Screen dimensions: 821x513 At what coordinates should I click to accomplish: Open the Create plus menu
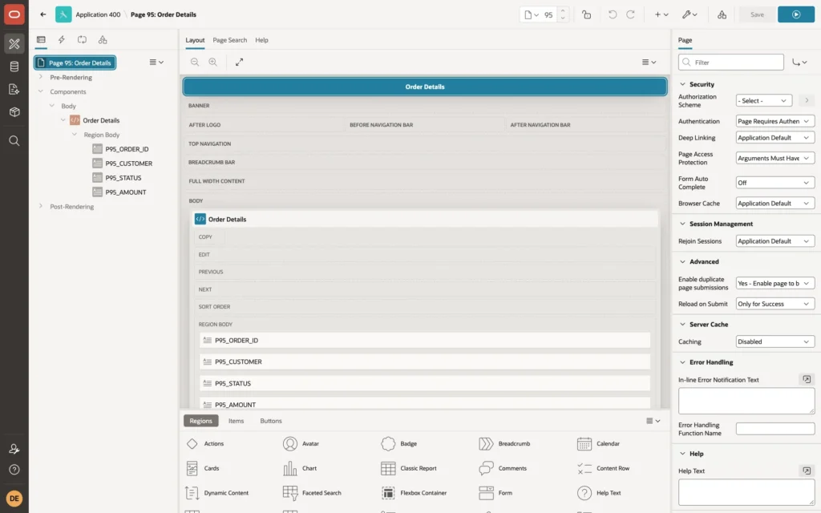click(661, 14)
